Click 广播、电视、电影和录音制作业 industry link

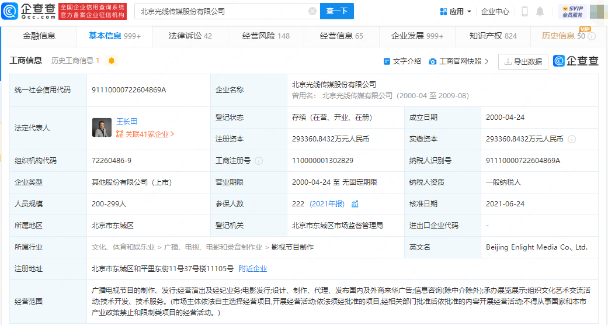point(213,247)
